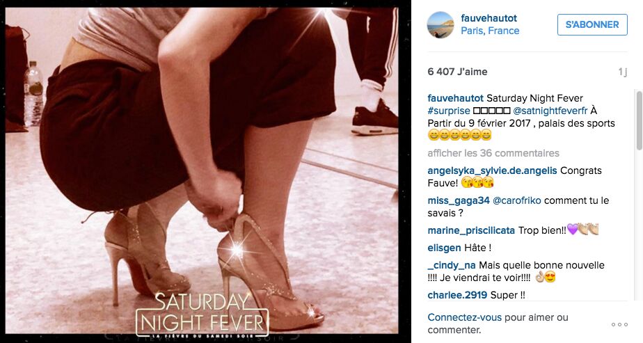
Task: Open the #surprise hashtag
Action: coord(449,111)
